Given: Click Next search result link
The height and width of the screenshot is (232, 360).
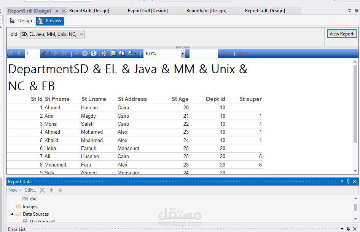Looking at the screenshot, I should 242,54.
